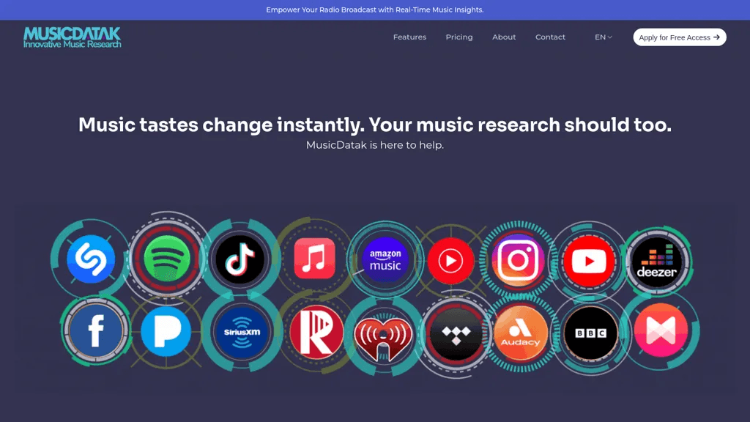Screen dimensions: 750x422
Task: Open the Features menu item
Action: pos(409,37)
